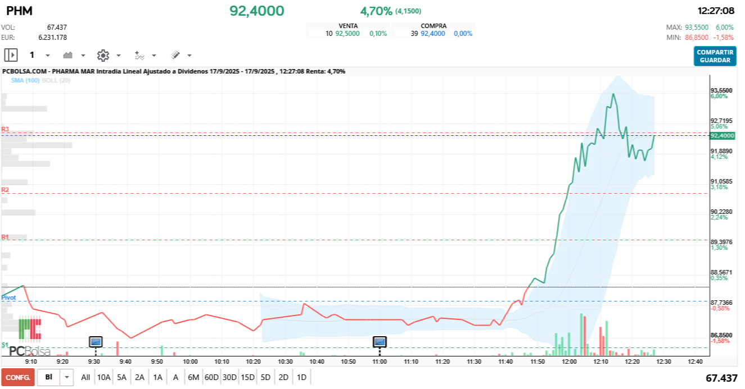Open the BI selector dropdown arrow

(x=67, y=377)
